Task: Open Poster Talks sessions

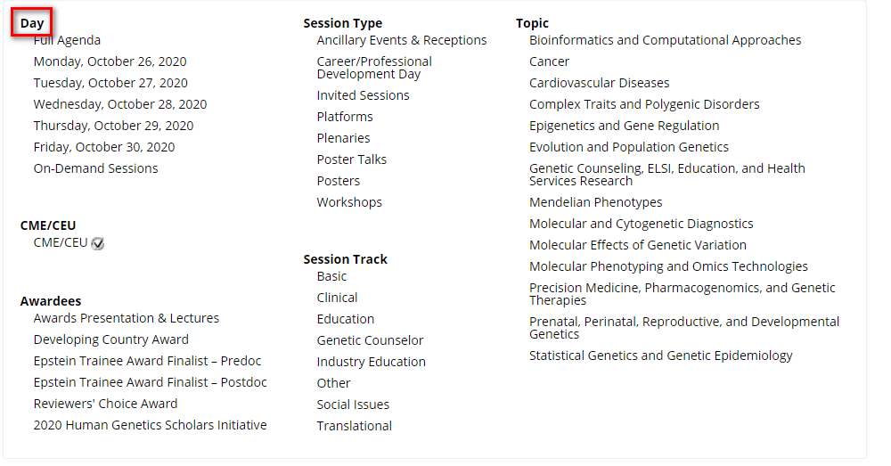Action: click(351, 159)
